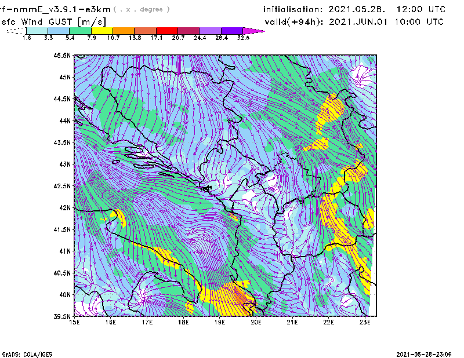Click the lavender 24.4–28.4 legend swatch
The image size is (464, 358).
[211, 31]
